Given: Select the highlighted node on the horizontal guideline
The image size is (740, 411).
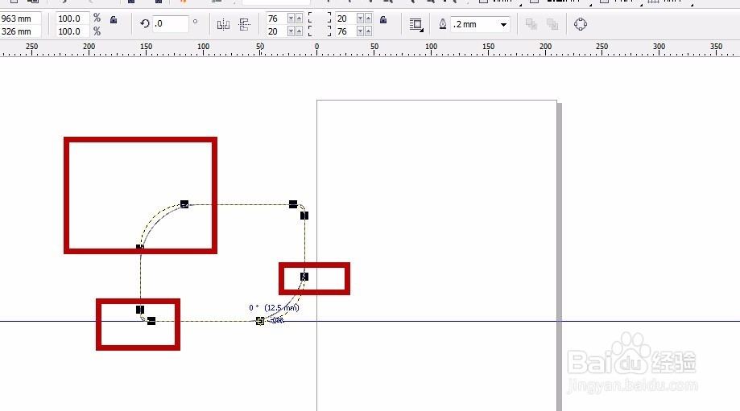Looking at the screenshot, I should click(x=259, y=321).
